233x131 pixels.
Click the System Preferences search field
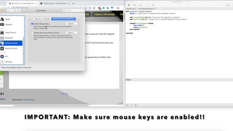74,11
